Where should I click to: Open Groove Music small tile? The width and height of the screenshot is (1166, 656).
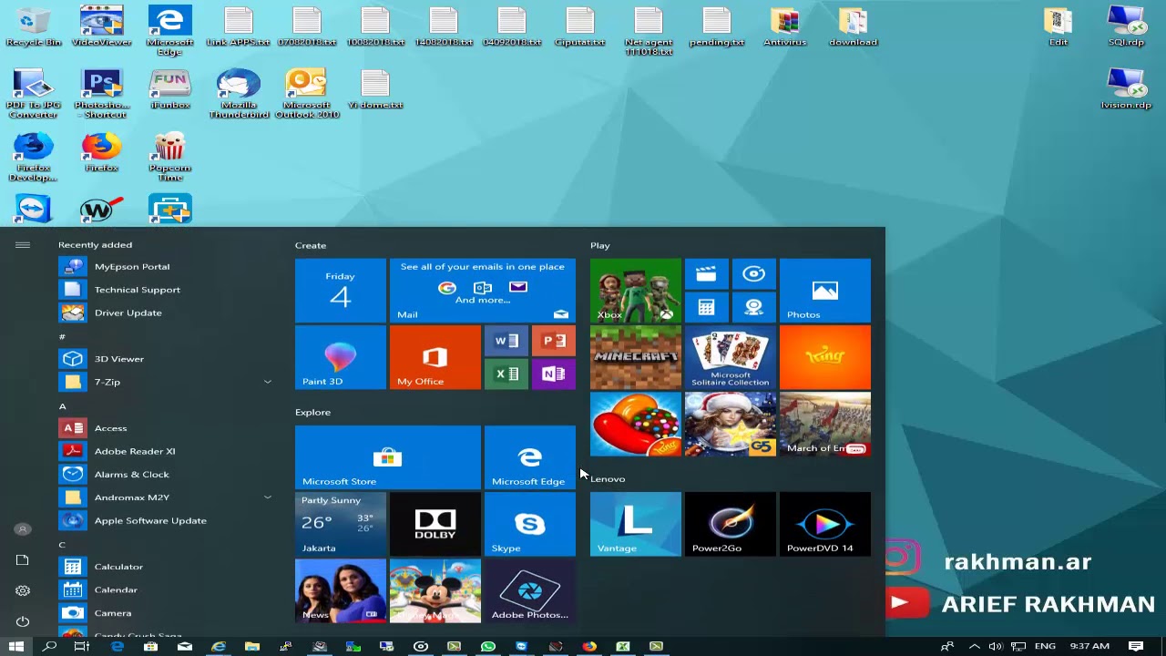coord(753,273)
